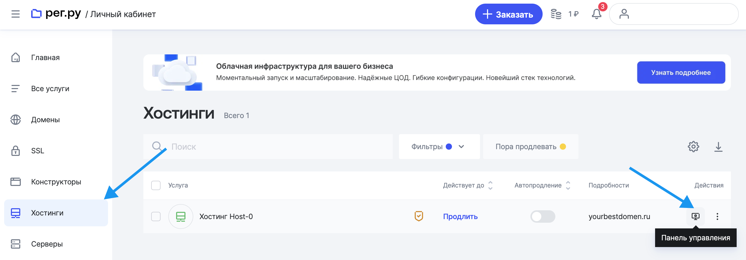Viewport: 746px width, 260px height.
Task: Click yourbestdomen.ru in Подробности
Action: (619, 216)
